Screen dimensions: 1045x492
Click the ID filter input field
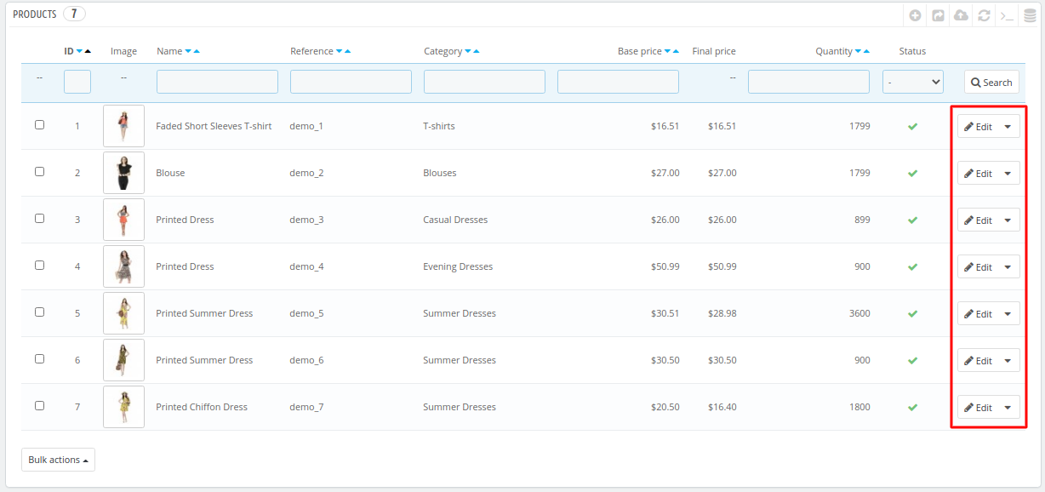[77, 82]
